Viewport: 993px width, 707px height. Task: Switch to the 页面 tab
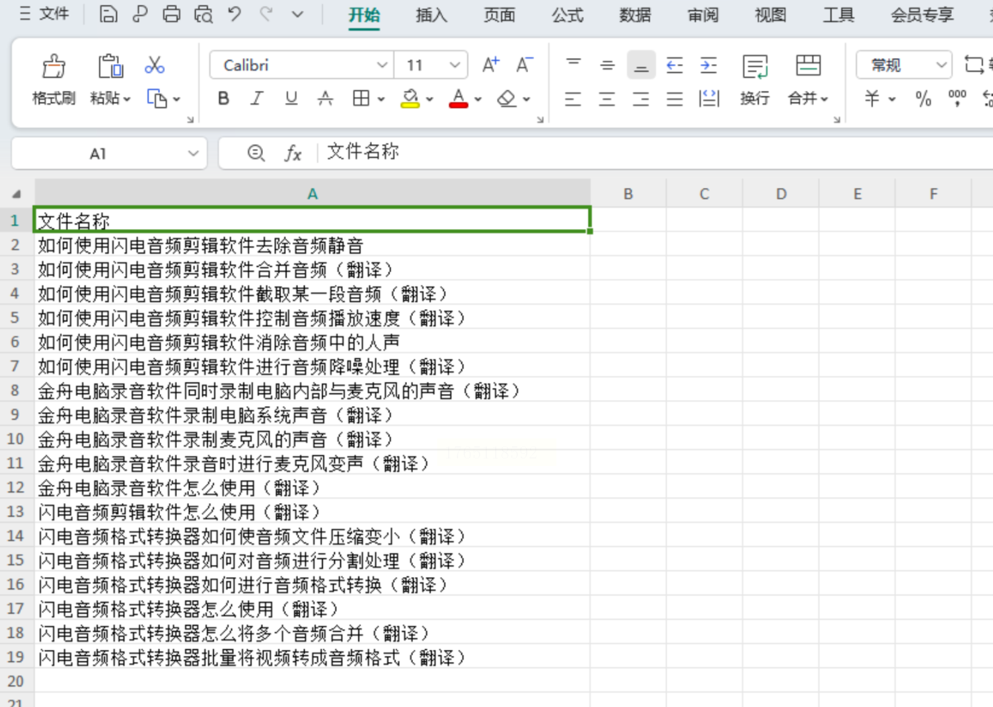(499, 15)
